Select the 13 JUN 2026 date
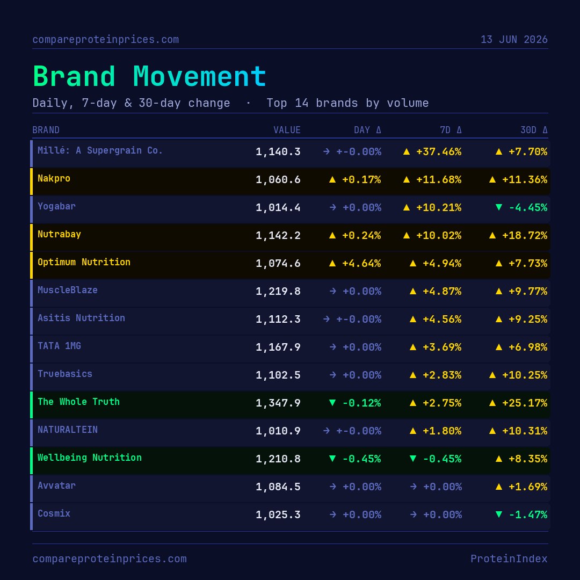 514,40
